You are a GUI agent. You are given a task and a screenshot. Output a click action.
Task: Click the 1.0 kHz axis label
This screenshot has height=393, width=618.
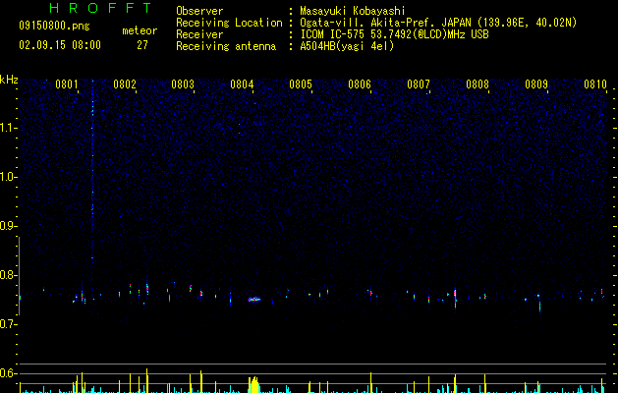click(x=8, y=177)
